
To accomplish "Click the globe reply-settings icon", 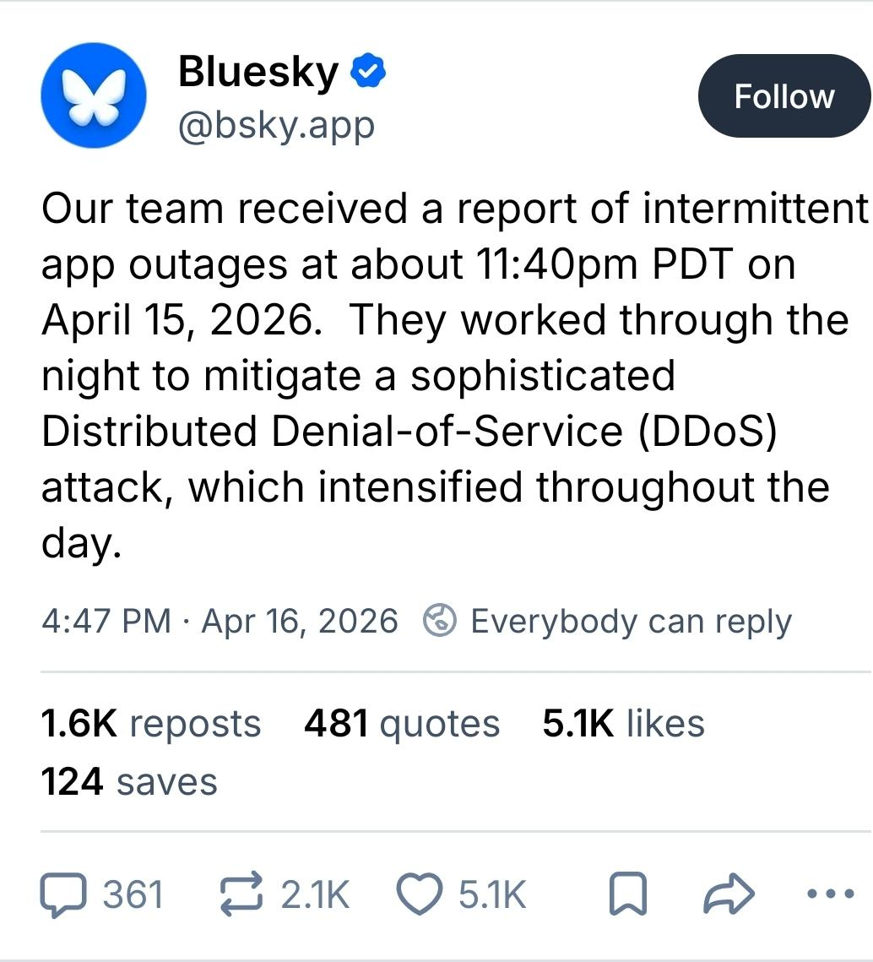I will 439,622.
